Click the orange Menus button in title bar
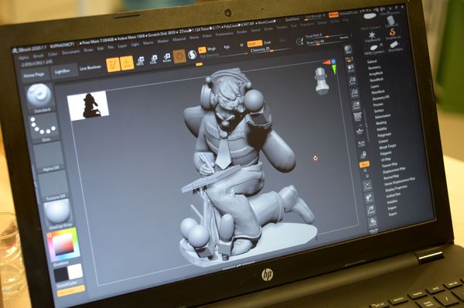 click(x=333, y=15)
